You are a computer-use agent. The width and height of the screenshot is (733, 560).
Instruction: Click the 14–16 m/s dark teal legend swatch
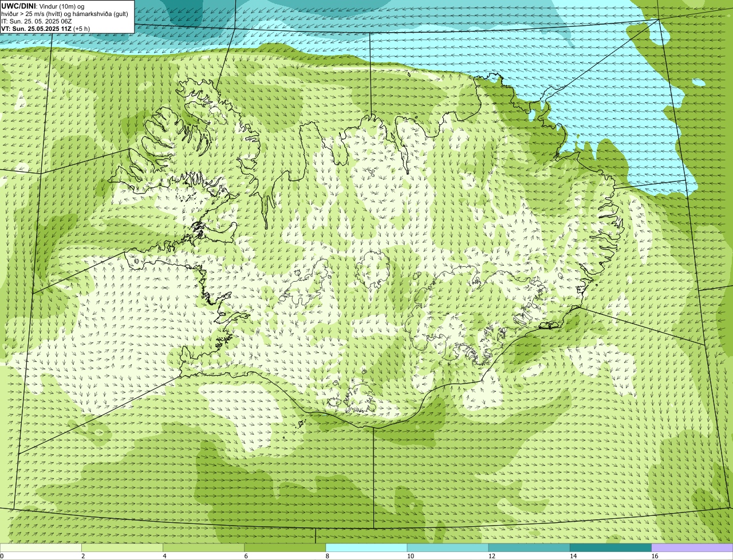611,548
